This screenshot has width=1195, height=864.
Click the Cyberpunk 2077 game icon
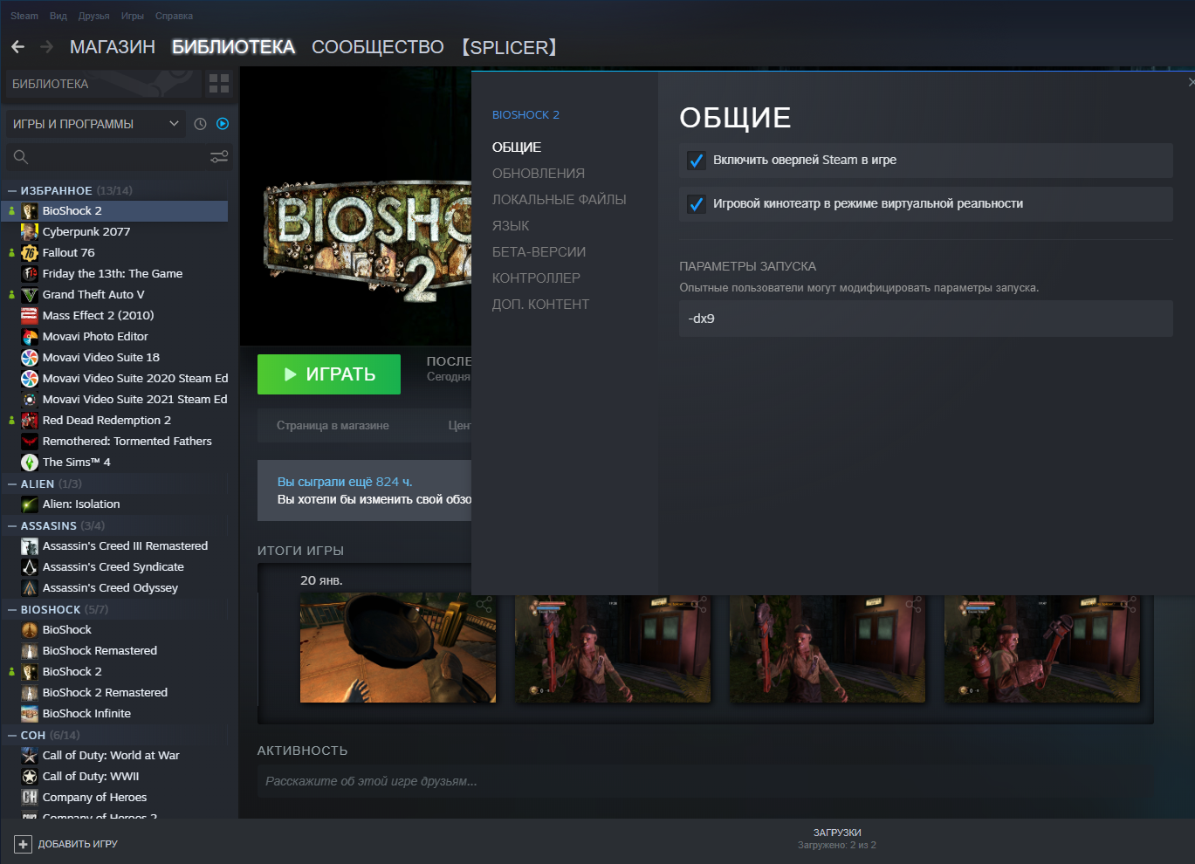pyautogui.click(x=30, y=232)
